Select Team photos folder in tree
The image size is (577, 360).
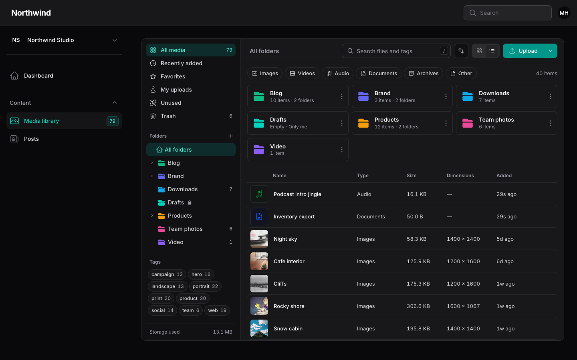[x=191, y=229]
